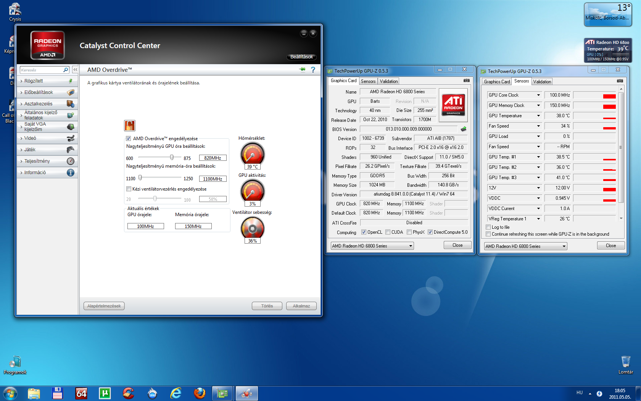The width and height of the screenshot is (641, 401).
Task: Click the GPU-Z taskbar button
Action: [x=222, y=393]
